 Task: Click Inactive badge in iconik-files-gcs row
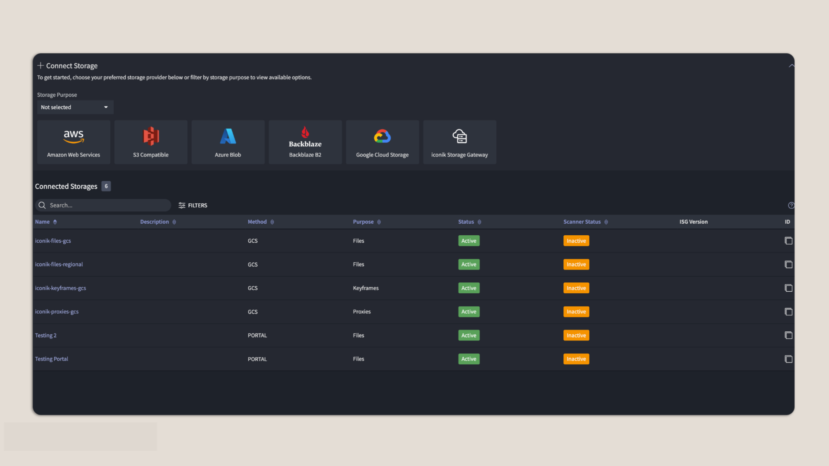coord(576,241)
